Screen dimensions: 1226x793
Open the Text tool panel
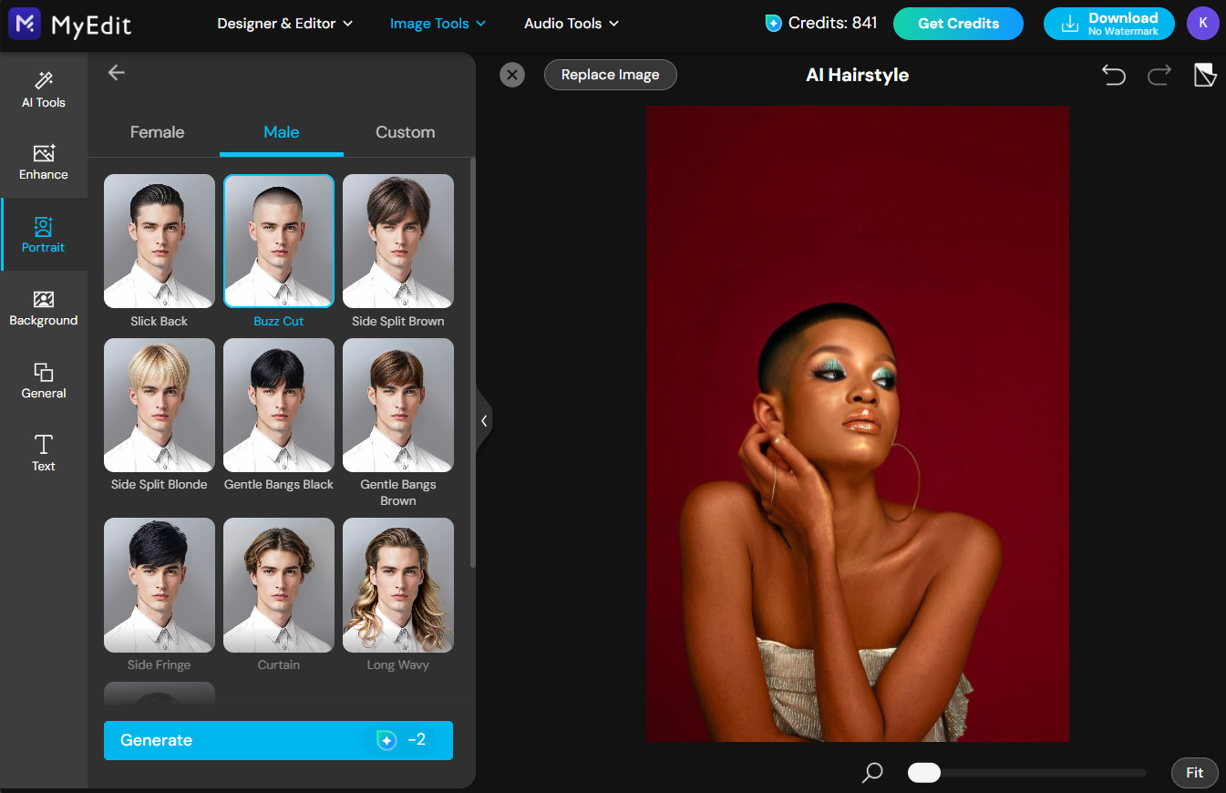[x=43, y=453]
